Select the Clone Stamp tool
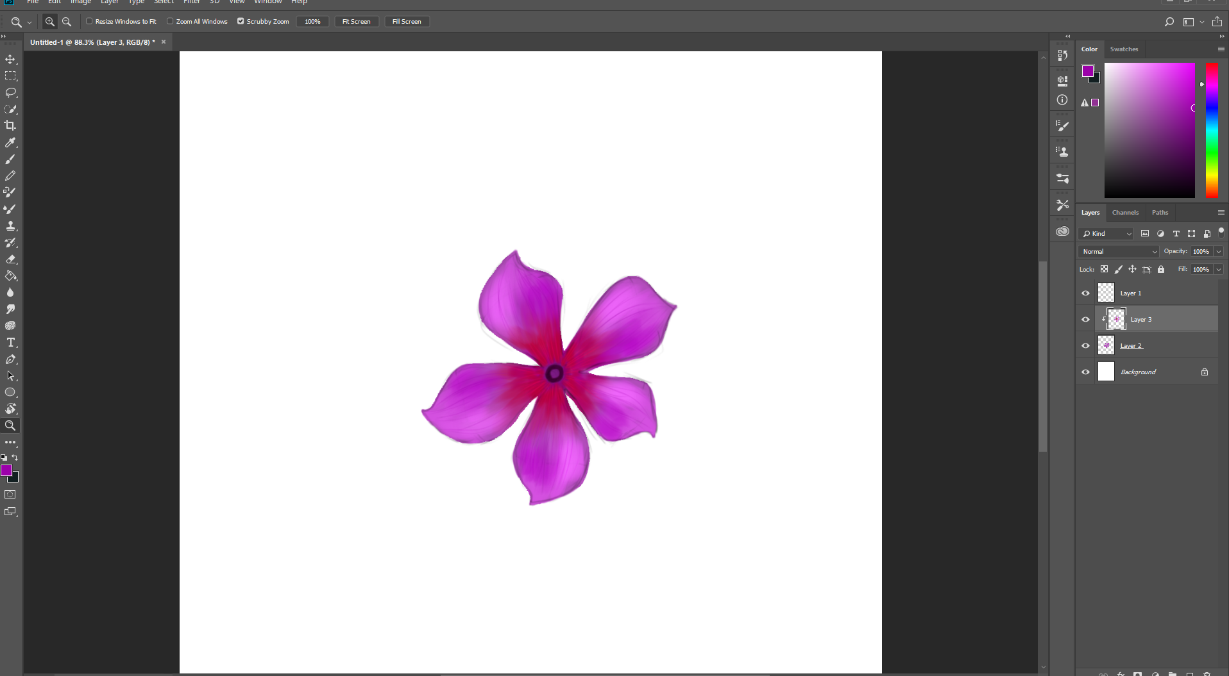 coord(10,226)
